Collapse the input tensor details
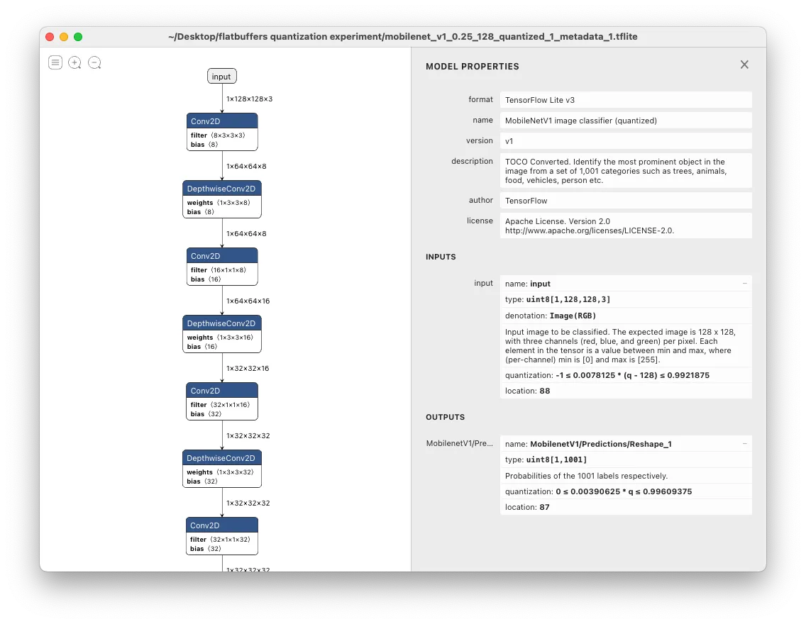The height and width of the screenshot is (624, 806). tap(744, 283)
